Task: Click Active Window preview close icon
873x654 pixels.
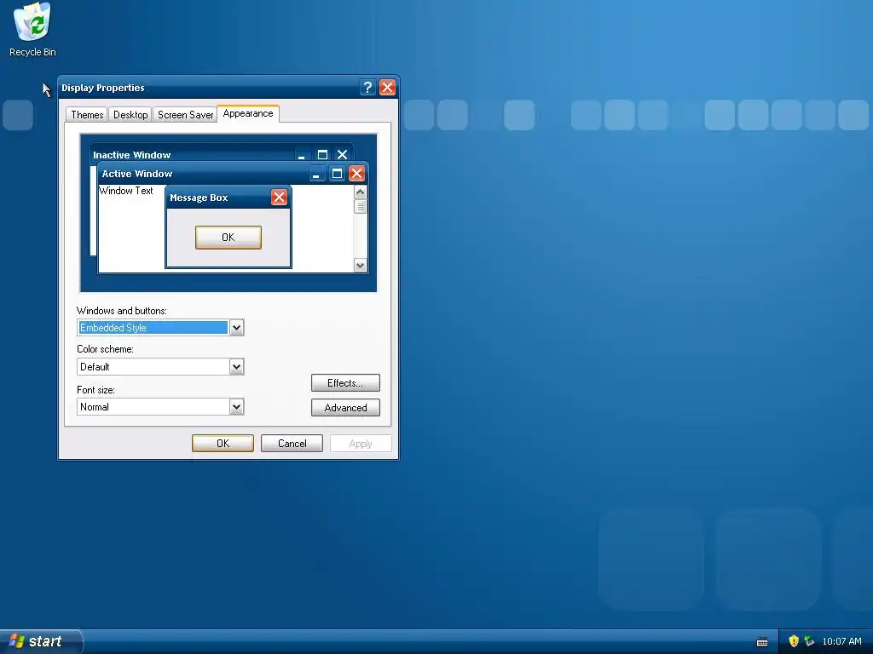Action: (x=356, y=174)
